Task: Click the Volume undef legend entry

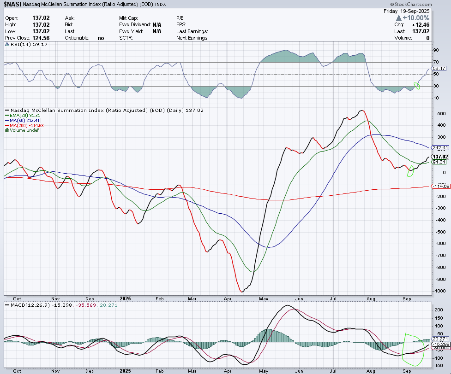Action: point(24,130)
